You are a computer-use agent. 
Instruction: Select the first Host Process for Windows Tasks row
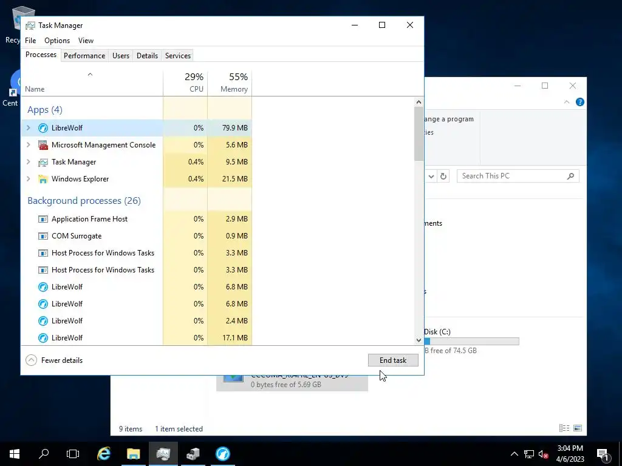[137, 253]
